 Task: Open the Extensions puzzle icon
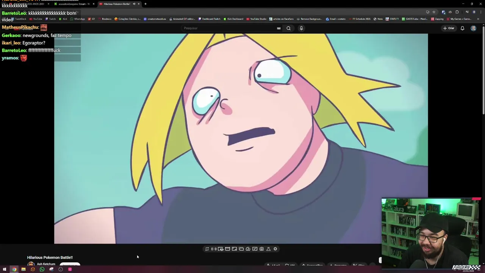pos(457,12)
